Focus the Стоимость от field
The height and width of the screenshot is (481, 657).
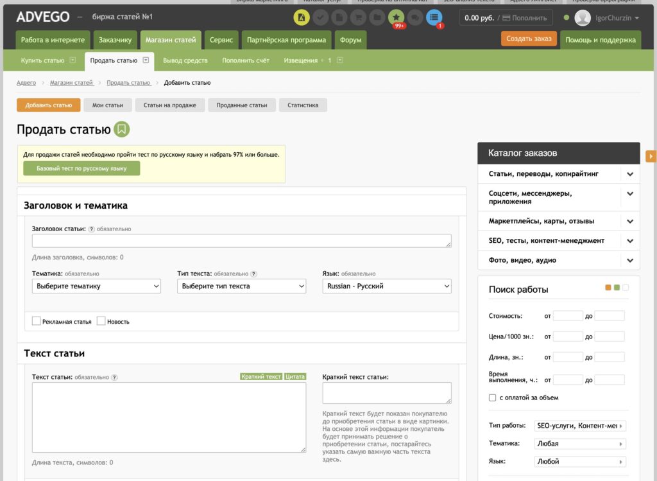point(568,316)
